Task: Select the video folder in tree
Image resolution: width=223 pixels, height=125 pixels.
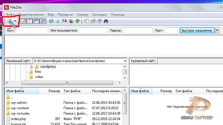Action: pos(39,77)
